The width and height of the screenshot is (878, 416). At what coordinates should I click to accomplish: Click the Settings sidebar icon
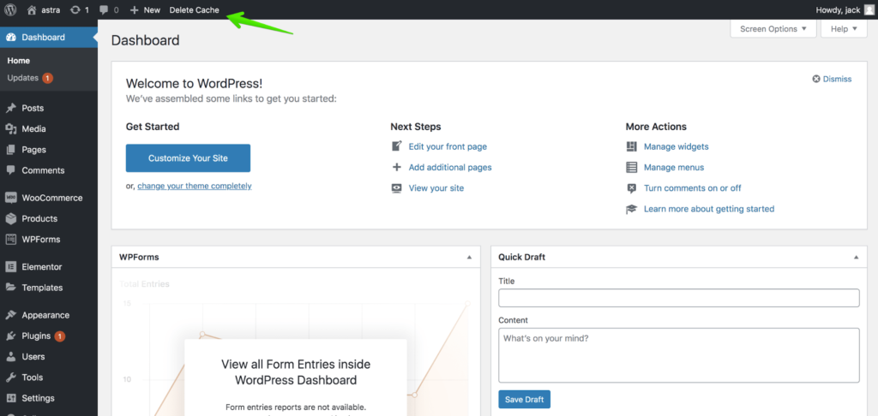pos(10,398)
